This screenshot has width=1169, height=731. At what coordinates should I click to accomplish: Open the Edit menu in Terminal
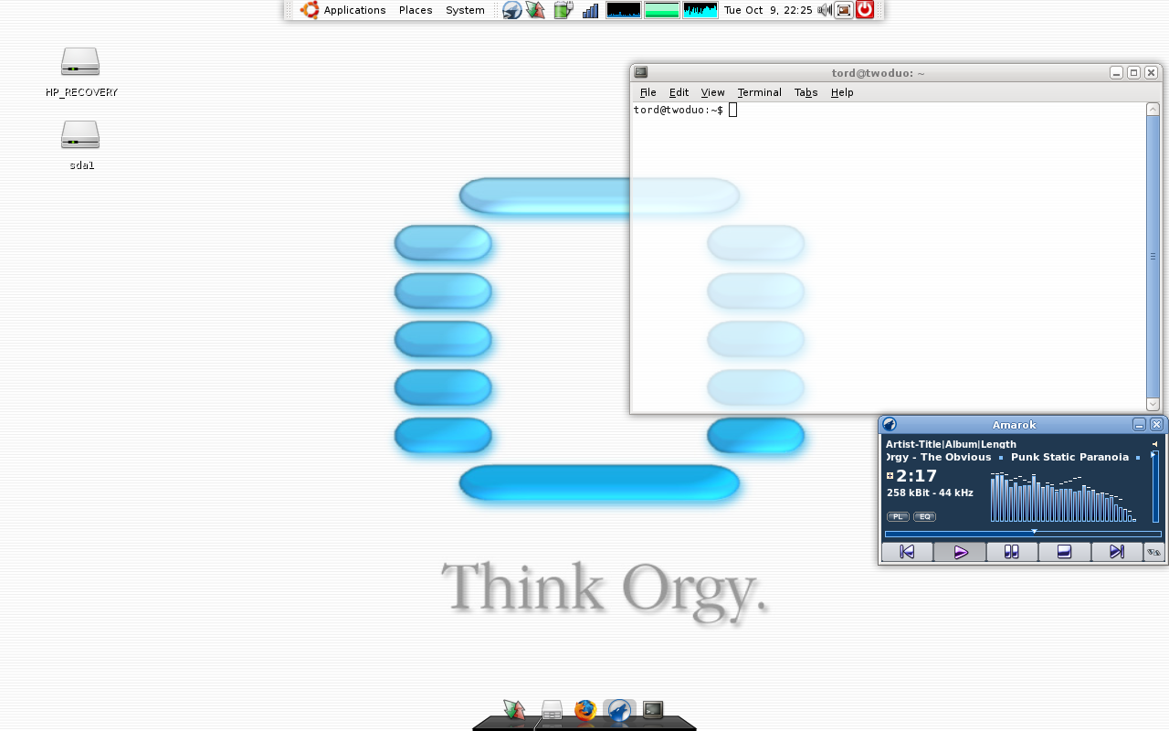tap(679, 92)
